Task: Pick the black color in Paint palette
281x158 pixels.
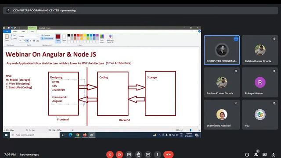Action: click(x=68, y=36)
